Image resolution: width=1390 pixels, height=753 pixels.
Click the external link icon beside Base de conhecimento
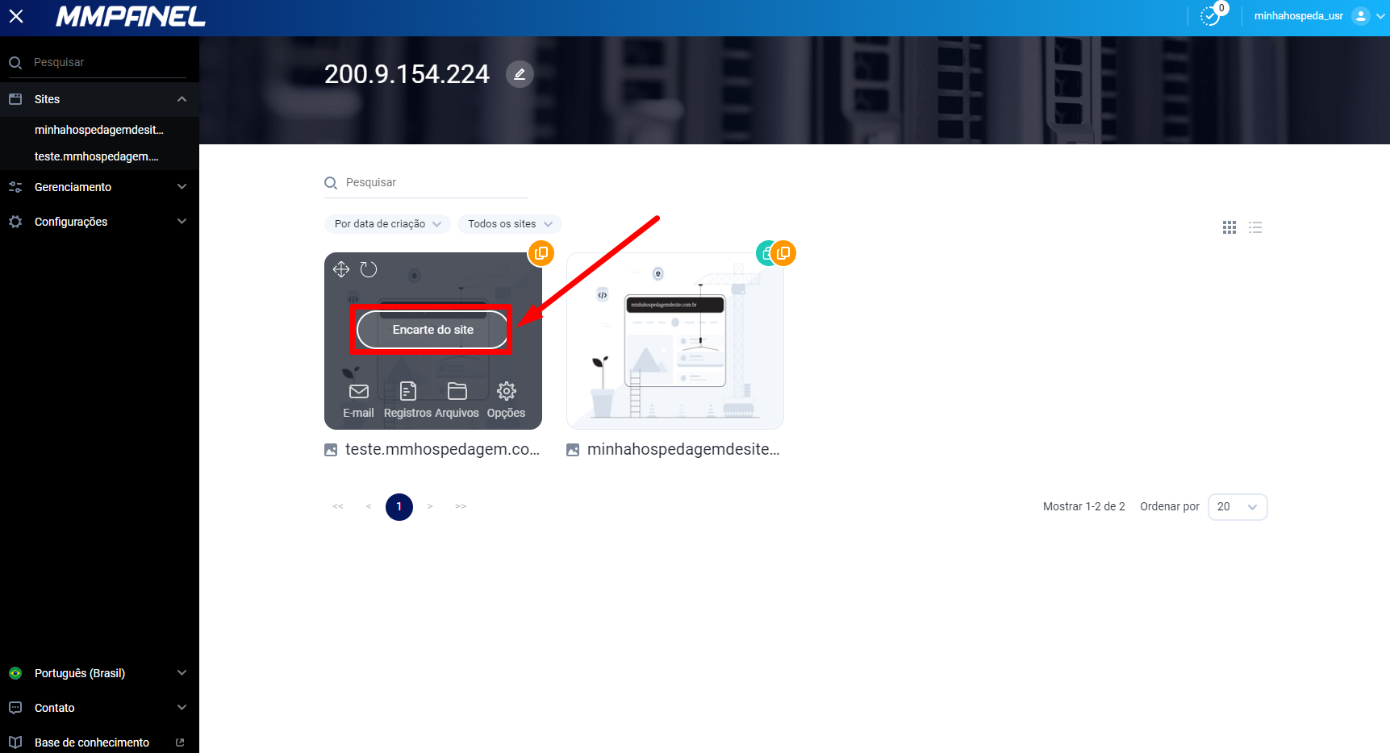pos(180,743)
